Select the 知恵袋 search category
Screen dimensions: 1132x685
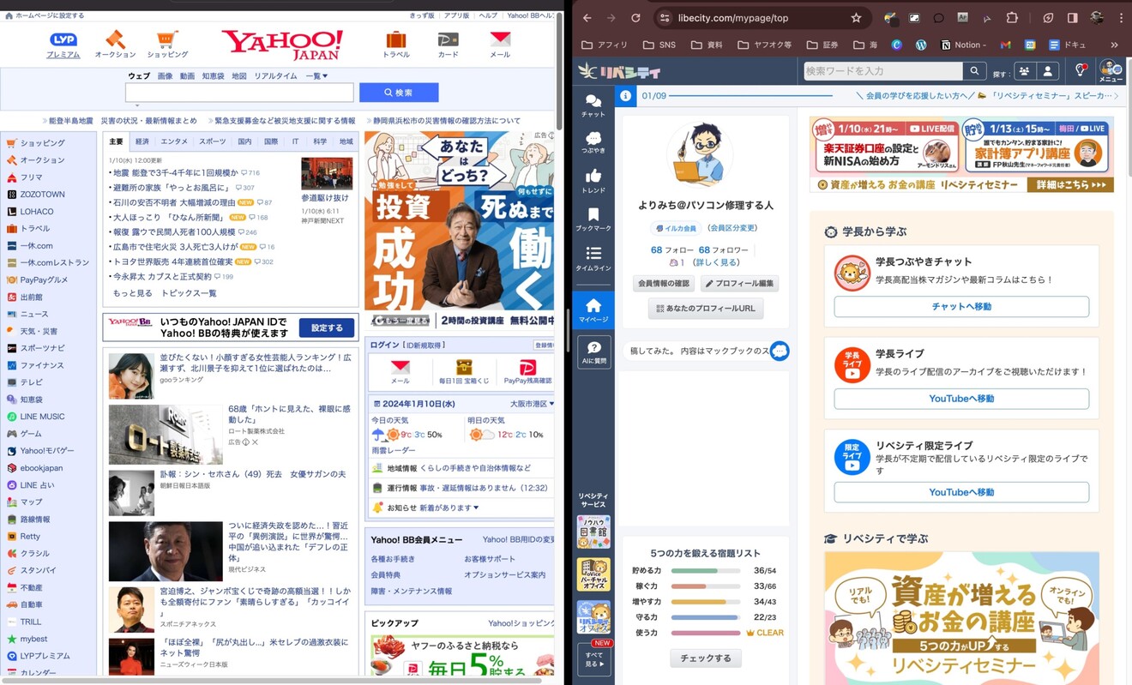tap(214, 76)
